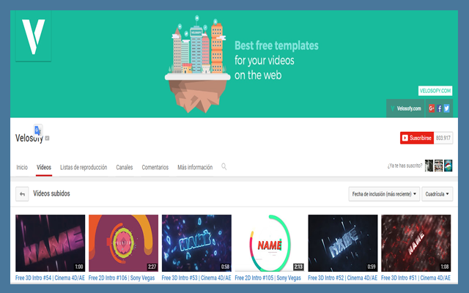This screenshot has height=293, width=469.
Task: Select the Más información tab
Action: tap(194, 167)
